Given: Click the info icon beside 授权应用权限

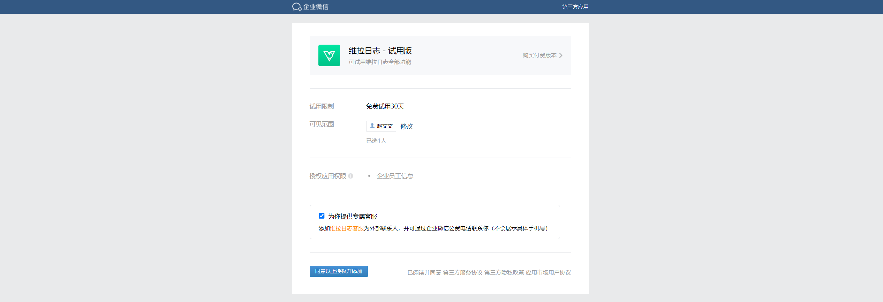Looking at the screenshot, I should pos(351,176).
